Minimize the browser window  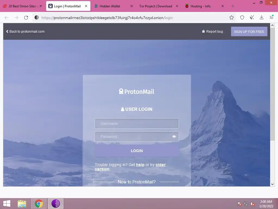coord(254,3)
